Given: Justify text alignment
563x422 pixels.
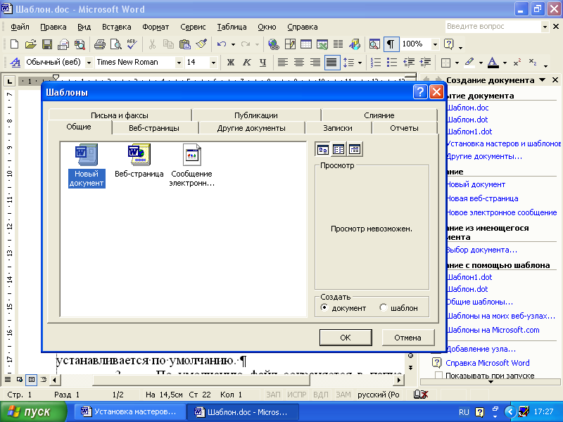Looking at the screenshot, I should click(331, 63).
